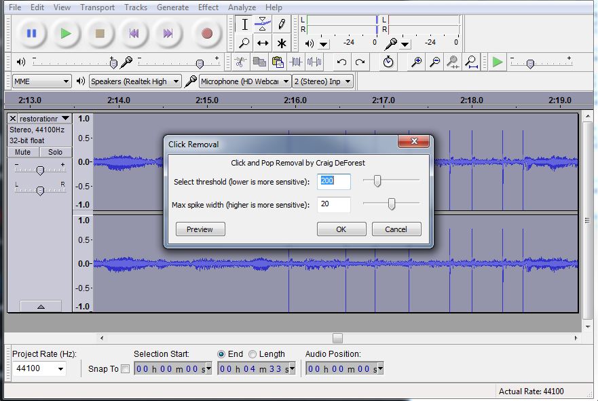The image size is (598, 401).
Task: Click the 2:16.0 mark on the timeline ruler
Action: tap(295, 100)
